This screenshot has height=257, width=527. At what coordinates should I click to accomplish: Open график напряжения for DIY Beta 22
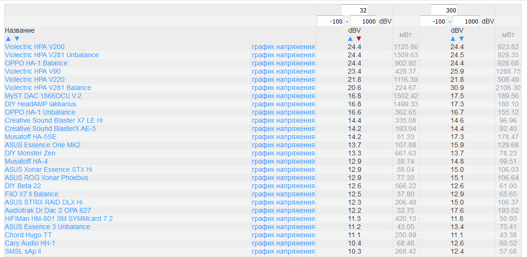283,186
